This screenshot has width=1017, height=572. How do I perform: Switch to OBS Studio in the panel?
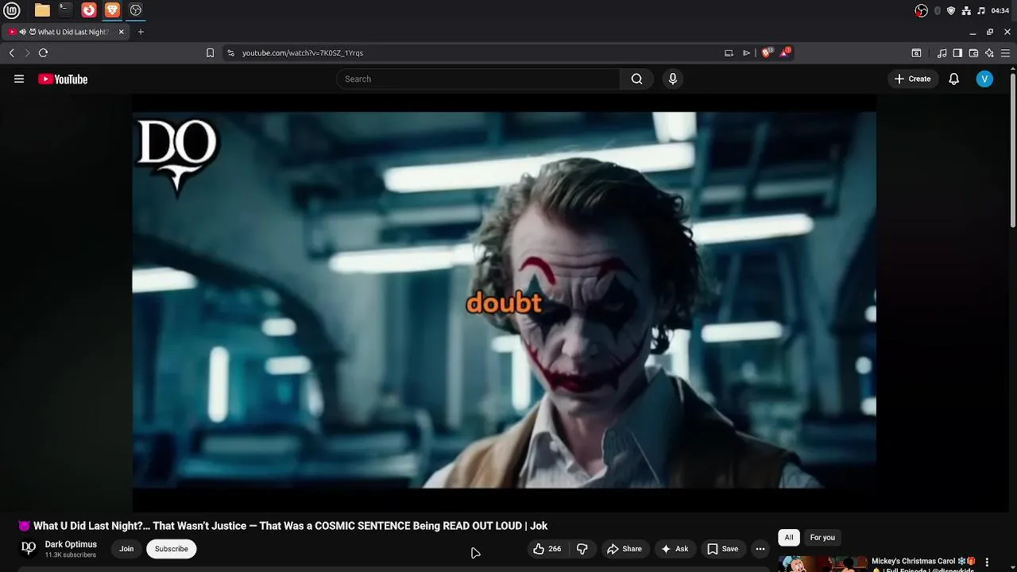[136, 10]
